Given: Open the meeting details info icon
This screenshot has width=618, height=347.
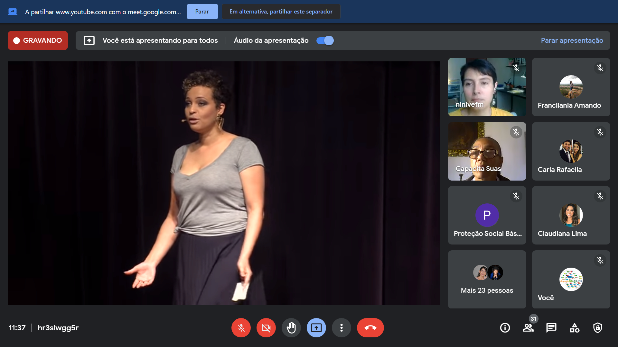Looking at the screenshot, I should point(505,328).
